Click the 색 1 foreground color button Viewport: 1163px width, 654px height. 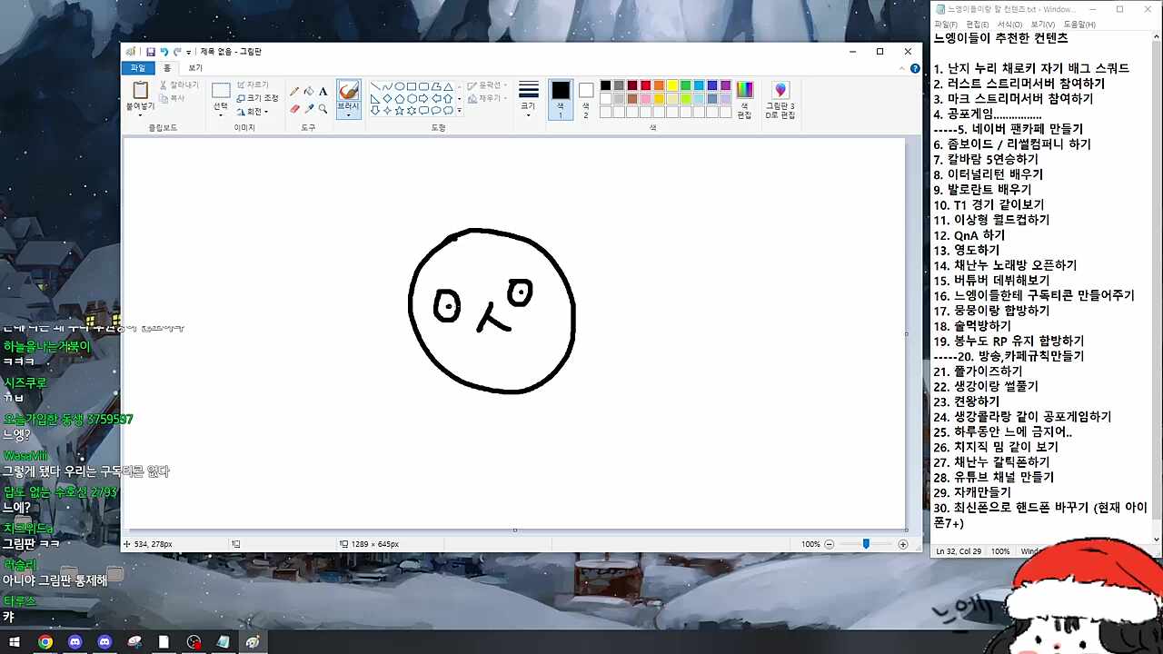pos(561,98)
